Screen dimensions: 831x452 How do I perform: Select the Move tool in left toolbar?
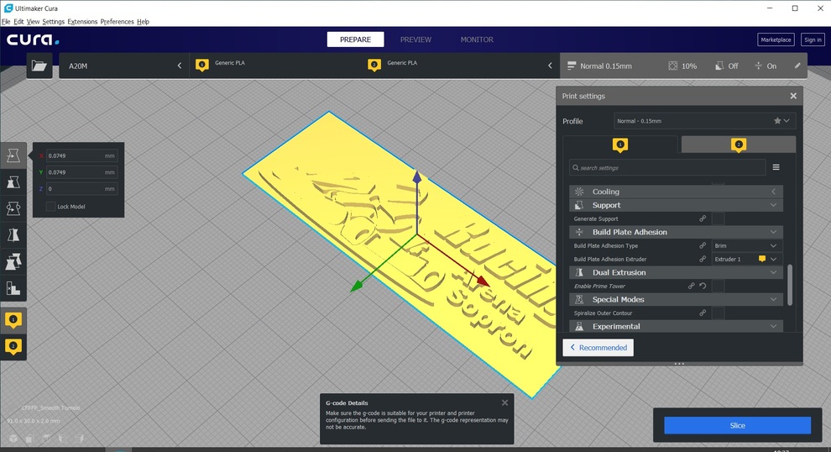(13, 155)
